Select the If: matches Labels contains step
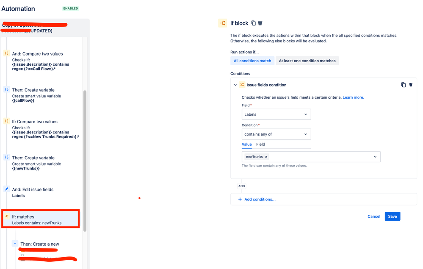 [41, 219]
